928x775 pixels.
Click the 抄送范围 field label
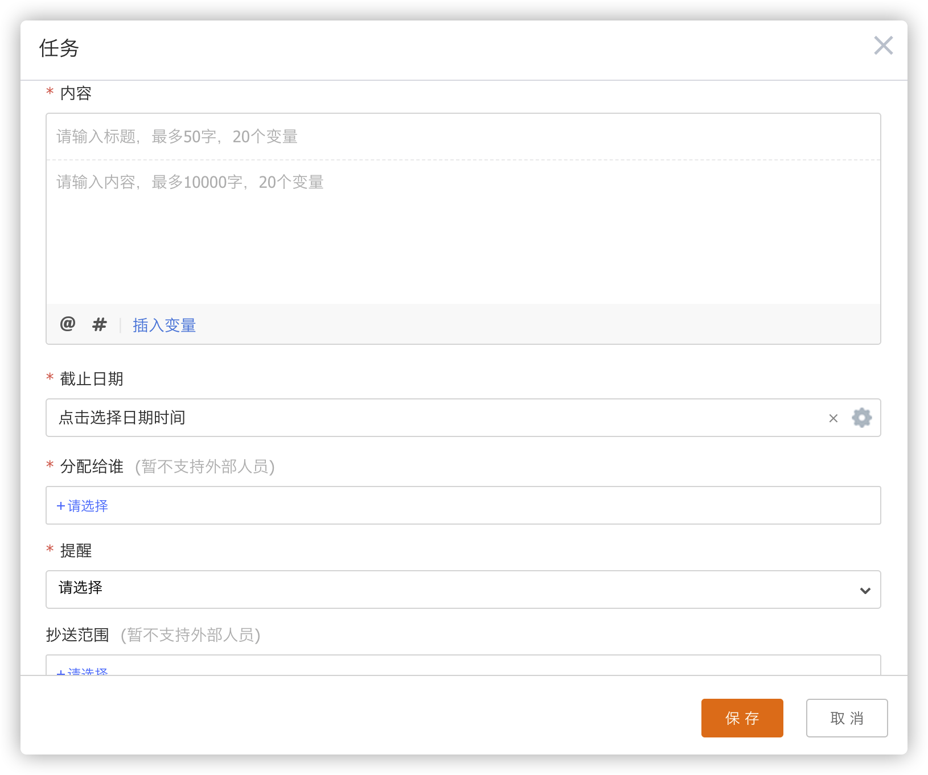[x=77, y=635]
